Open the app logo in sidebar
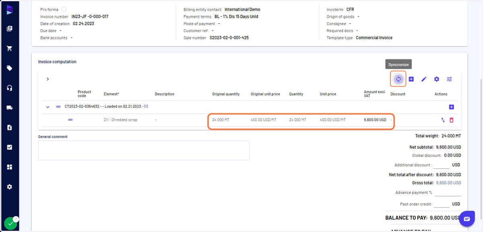 pyautogui.click(x=10, y=10)
